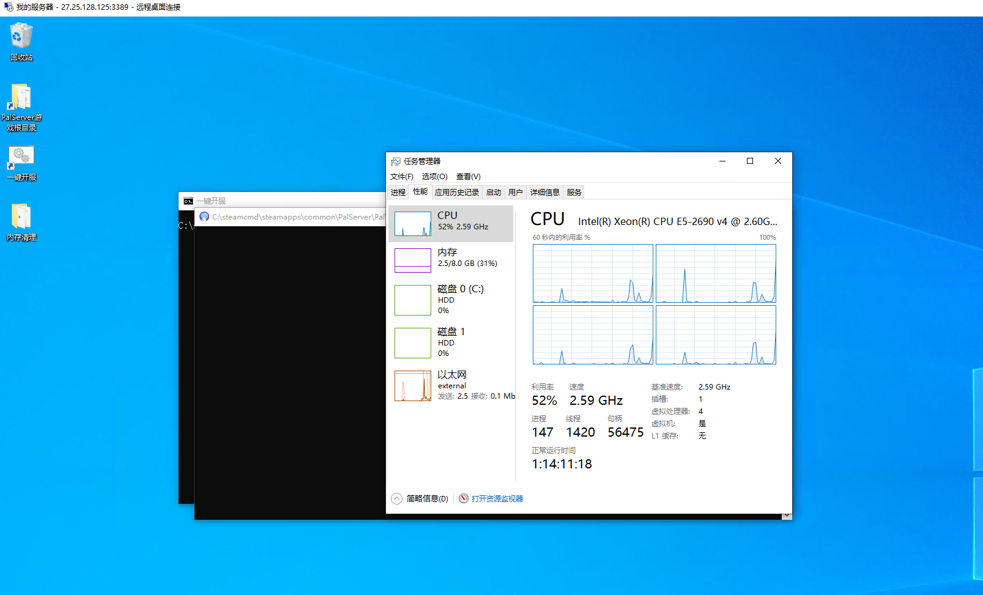The height and width of the screenshot is (595, 983).
Task: Maximize the Task Manager window
Action: [750, 161]
